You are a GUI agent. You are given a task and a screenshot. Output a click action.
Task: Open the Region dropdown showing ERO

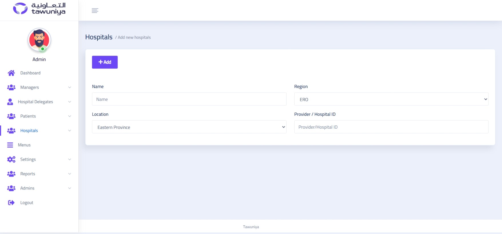click(391, 99)
